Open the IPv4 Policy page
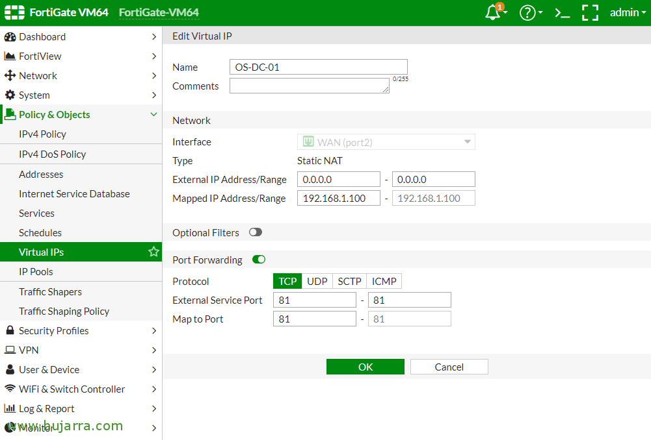Image resolution: width=651 pixels, height=440 pixels. (x=42, y=134)
